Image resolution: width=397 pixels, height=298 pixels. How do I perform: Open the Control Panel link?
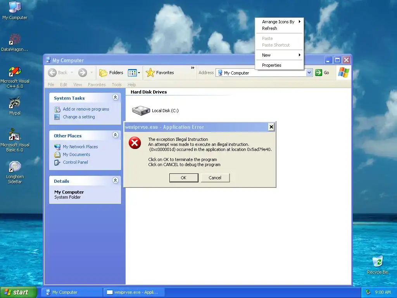76,163
